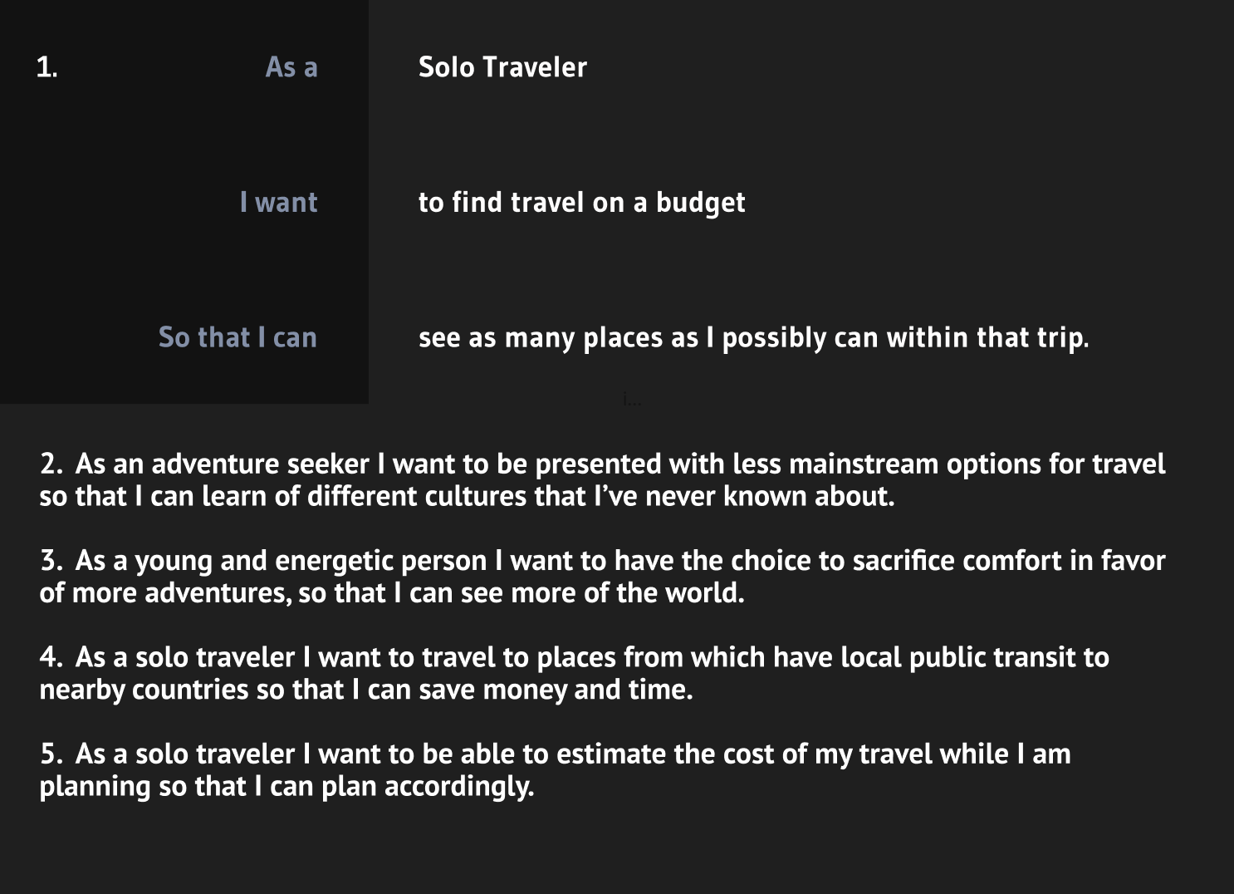Click the faint "i..." text below panel
This screenshot has height=894, width=1234.
(632, 400)
